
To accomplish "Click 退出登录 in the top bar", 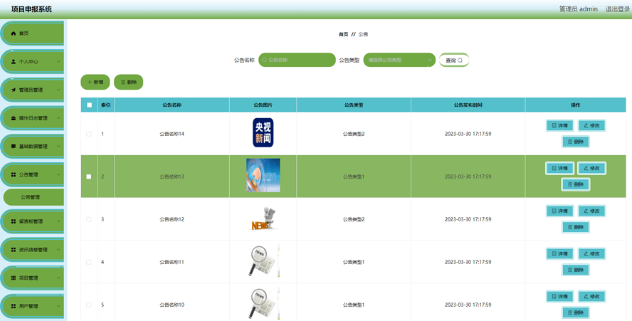I will point(618,9).
